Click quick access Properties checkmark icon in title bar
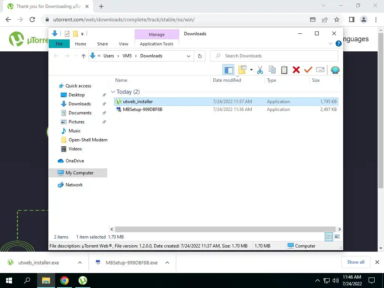 67,34
